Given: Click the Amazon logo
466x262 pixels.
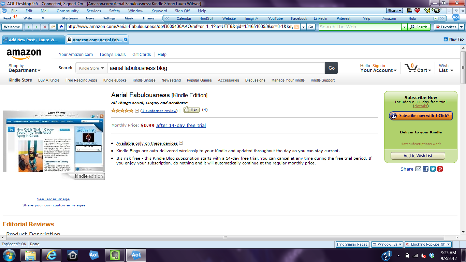Looking at the screenshot, I should 24,54.
